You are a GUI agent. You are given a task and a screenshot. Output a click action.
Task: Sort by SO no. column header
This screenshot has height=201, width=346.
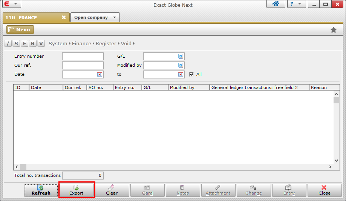coord(100,87)
